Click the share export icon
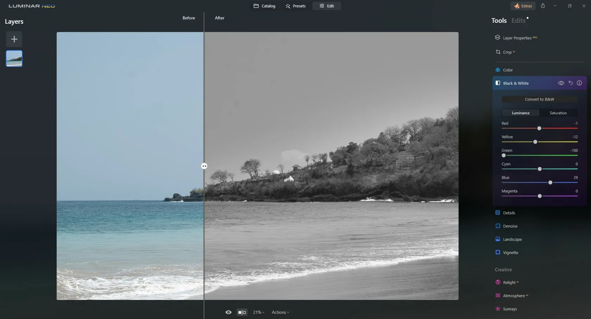Viewport: 591px width, 319px height. pos(543,6)
